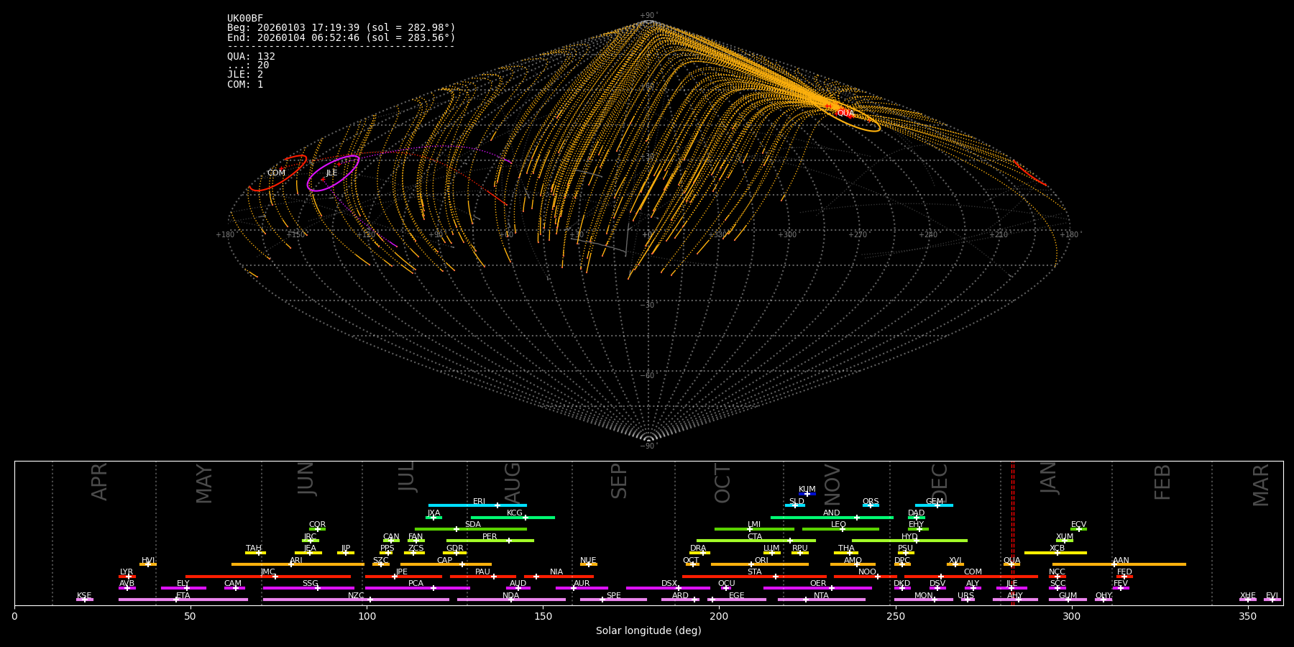1294x647 pixels.
Task: Select the AAN orange bar near February
Action: point(1119,564)
